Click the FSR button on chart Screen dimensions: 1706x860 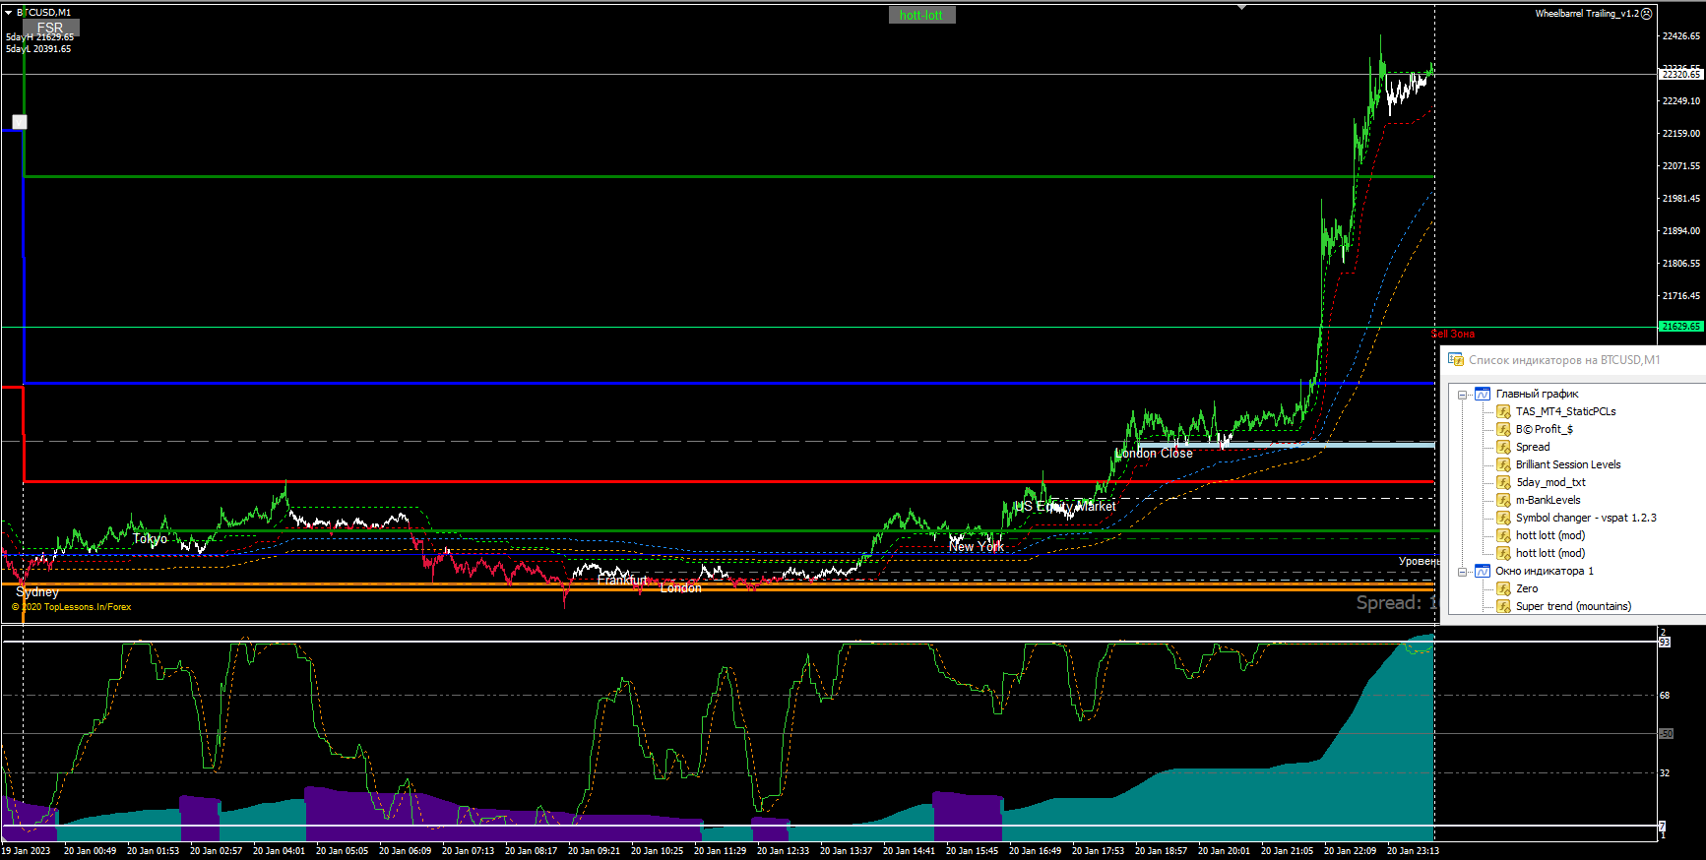(x=50, y=28)
